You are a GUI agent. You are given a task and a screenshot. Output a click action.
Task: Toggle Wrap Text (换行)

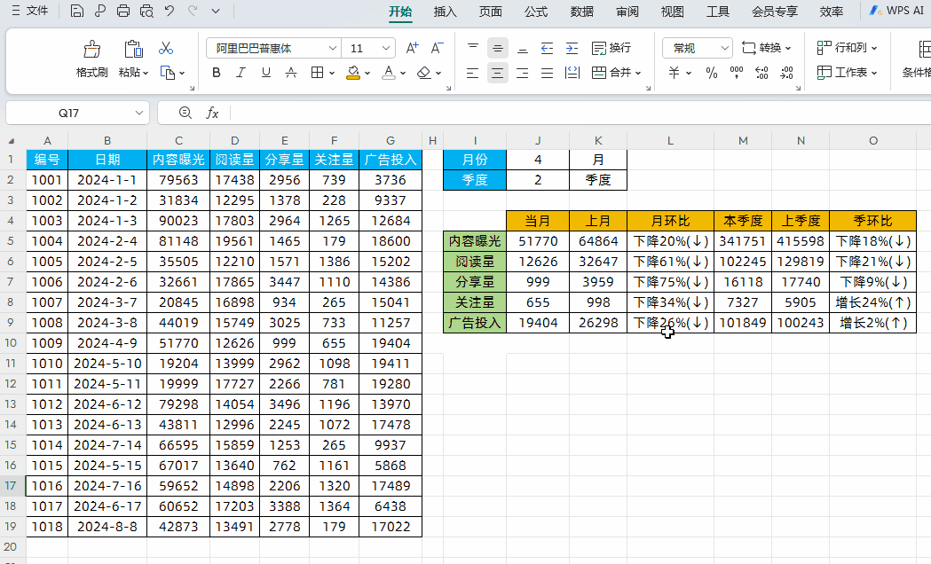coord(611,48)
